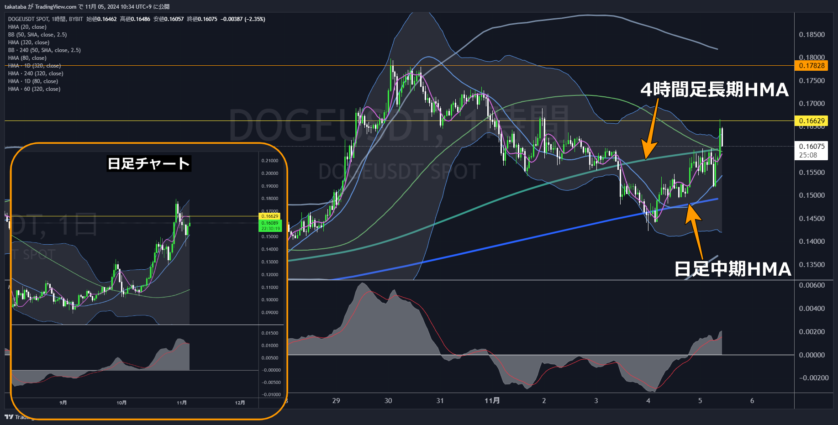Click −0.01000 on the inset oscillator axis
Image resolution: width=838 pixels, height=425 pixels.
pos(271,395)
